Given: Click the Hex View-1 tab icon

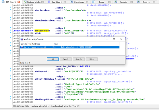Looking at the screenshot, I should 49,2.
